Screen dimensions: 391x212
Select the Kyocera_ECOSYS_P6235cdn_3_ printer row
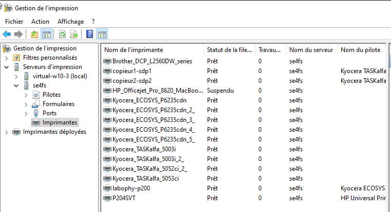pos(245,120)
